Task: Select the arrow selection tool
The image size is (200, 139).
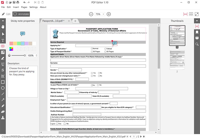Action: (3, 34)
